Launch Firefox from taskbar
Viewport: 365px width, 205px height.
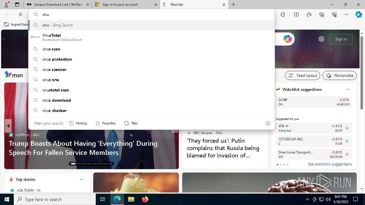[x=145, y=199]
